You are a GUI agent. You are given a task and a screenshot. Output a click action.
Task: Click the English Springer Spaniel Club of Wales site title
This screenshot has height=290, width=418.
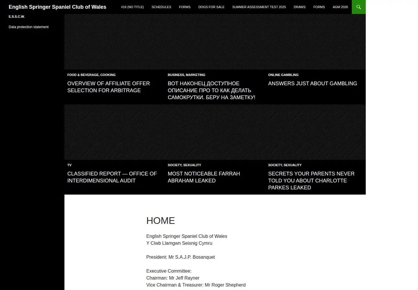click(x=57, y=7)
